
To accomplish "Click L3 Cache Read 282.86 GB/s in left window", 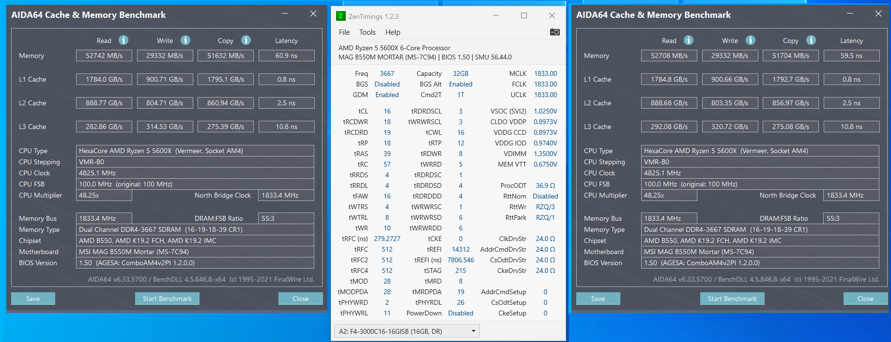I will pyautogui.click(x=104, y=127).
